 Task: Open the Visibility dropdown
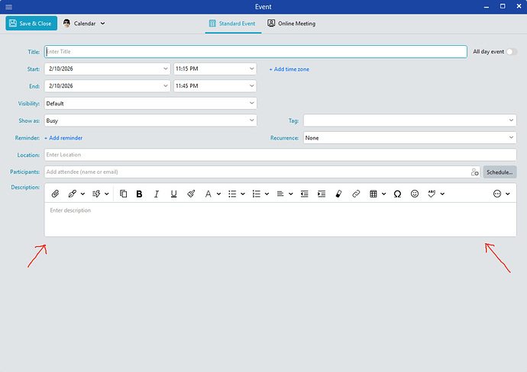pos(150,104)
